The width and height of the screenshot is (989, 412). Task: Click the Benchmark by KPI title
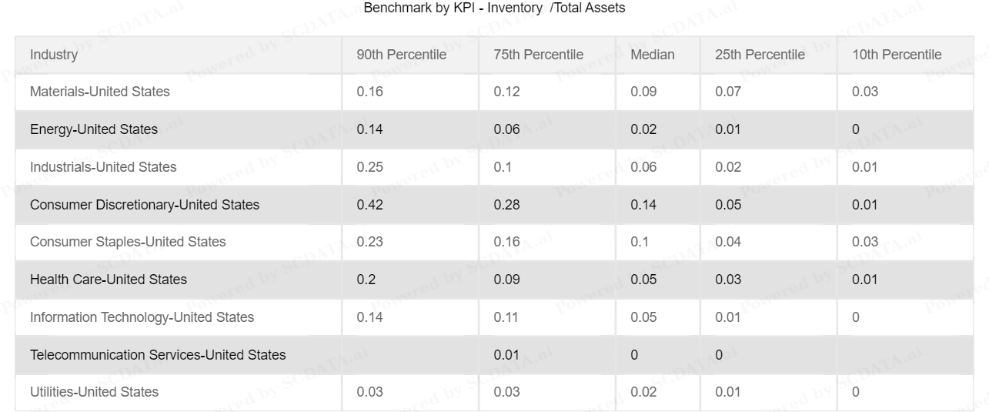(494, 8)
